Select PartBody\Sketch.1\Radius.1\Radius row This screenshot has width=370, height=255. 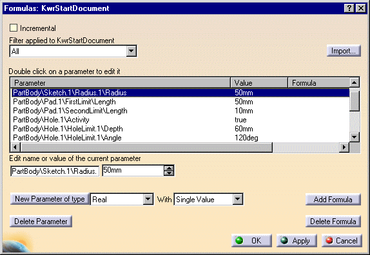tap(180, 93)
